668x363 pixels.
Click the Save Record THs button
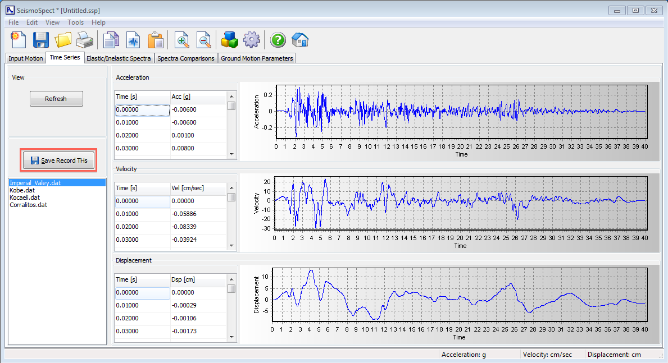[59, 160]
